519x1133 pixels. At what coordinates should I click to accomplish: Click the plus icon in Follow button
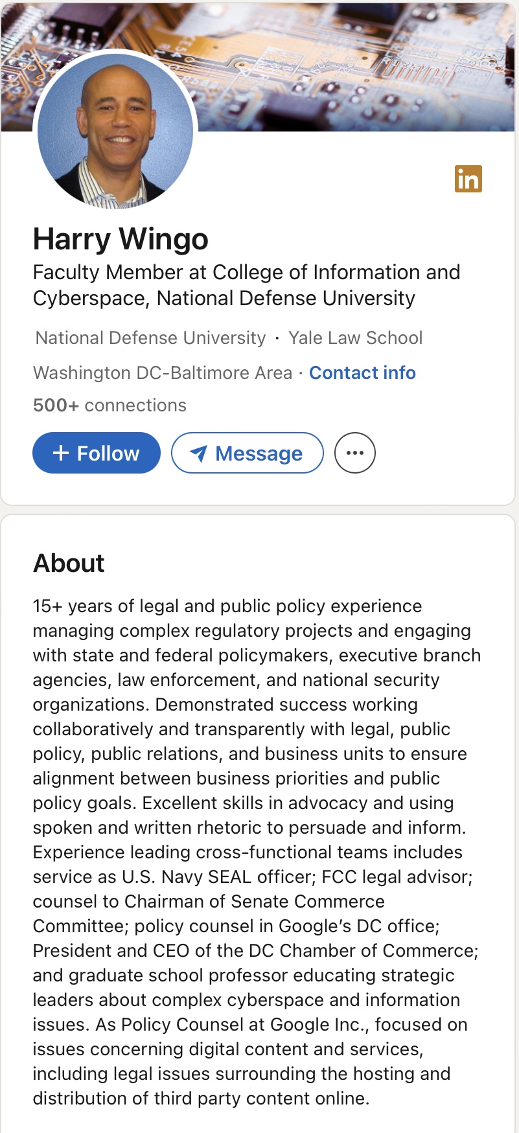pyautogui.click(x=60, y=453)
